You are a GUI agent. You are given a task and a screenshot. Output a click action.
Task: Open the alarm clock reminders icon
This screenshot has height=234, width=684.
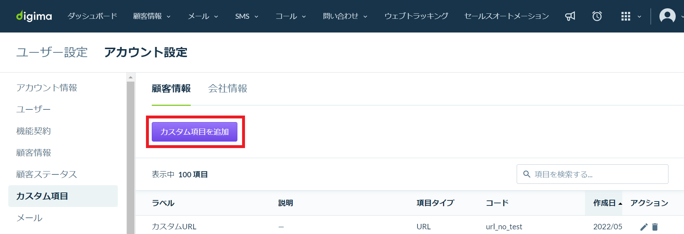(597, 16)
